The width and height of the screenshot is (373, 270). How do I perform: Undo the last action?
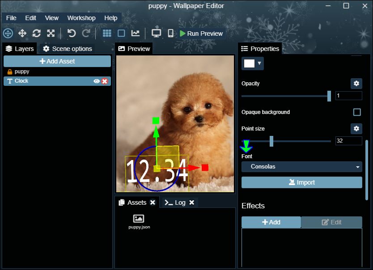tap(71, 33)
